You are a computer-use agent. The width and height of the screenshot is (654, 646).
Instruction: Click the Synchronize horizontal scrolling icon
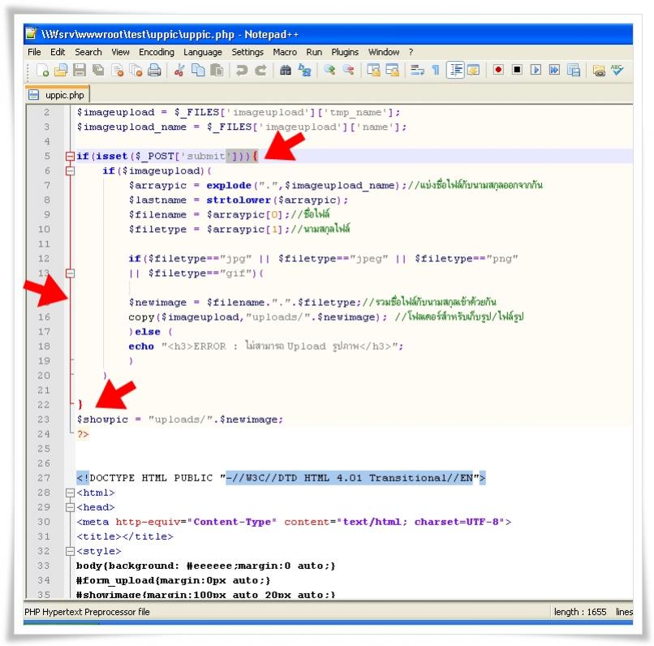tap(392, 70)
